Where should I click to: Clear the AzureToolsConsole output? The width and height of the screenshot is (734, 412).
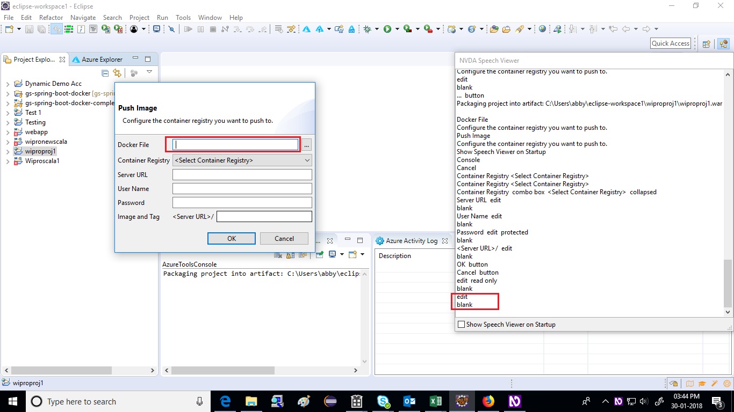278,255
